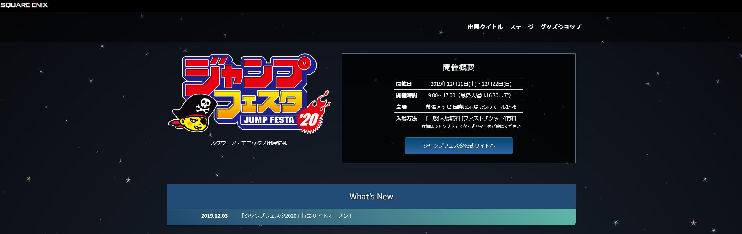Screen dimensions: 742x234
Task: Select the [一般]入場無料 admission text
Action: pyautogui.click(x=471, y=118)
